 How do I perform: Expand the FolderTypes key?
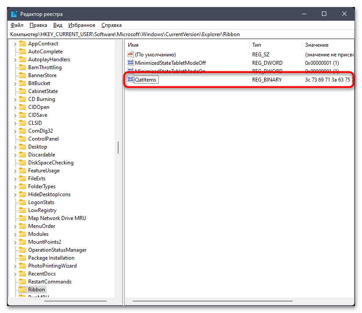(x=15, y=187)
